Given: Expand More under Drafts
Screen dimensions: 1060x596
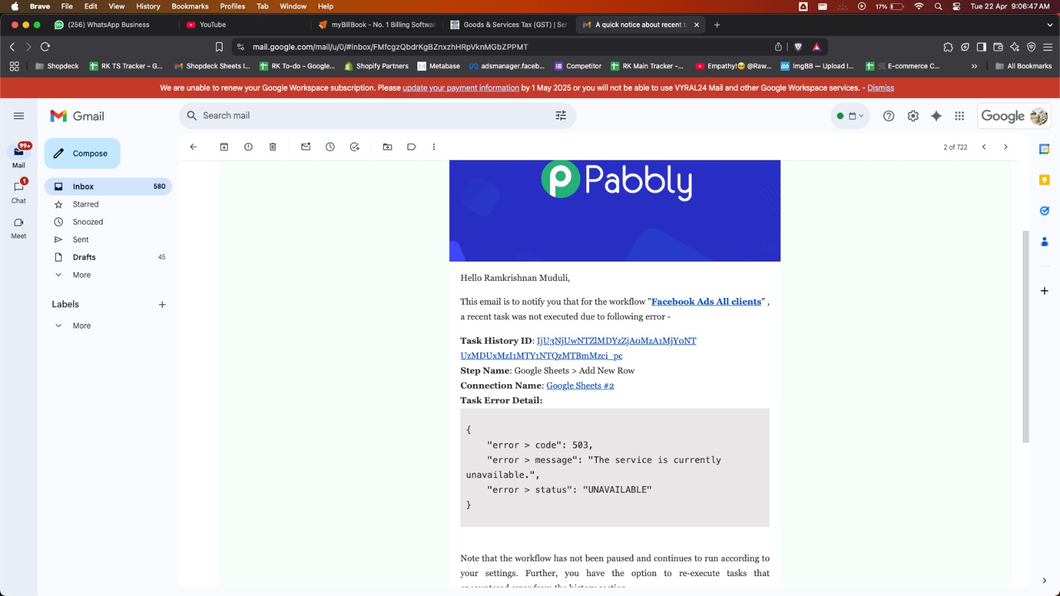Looking at the screenshot, I should tap(81, 275).
